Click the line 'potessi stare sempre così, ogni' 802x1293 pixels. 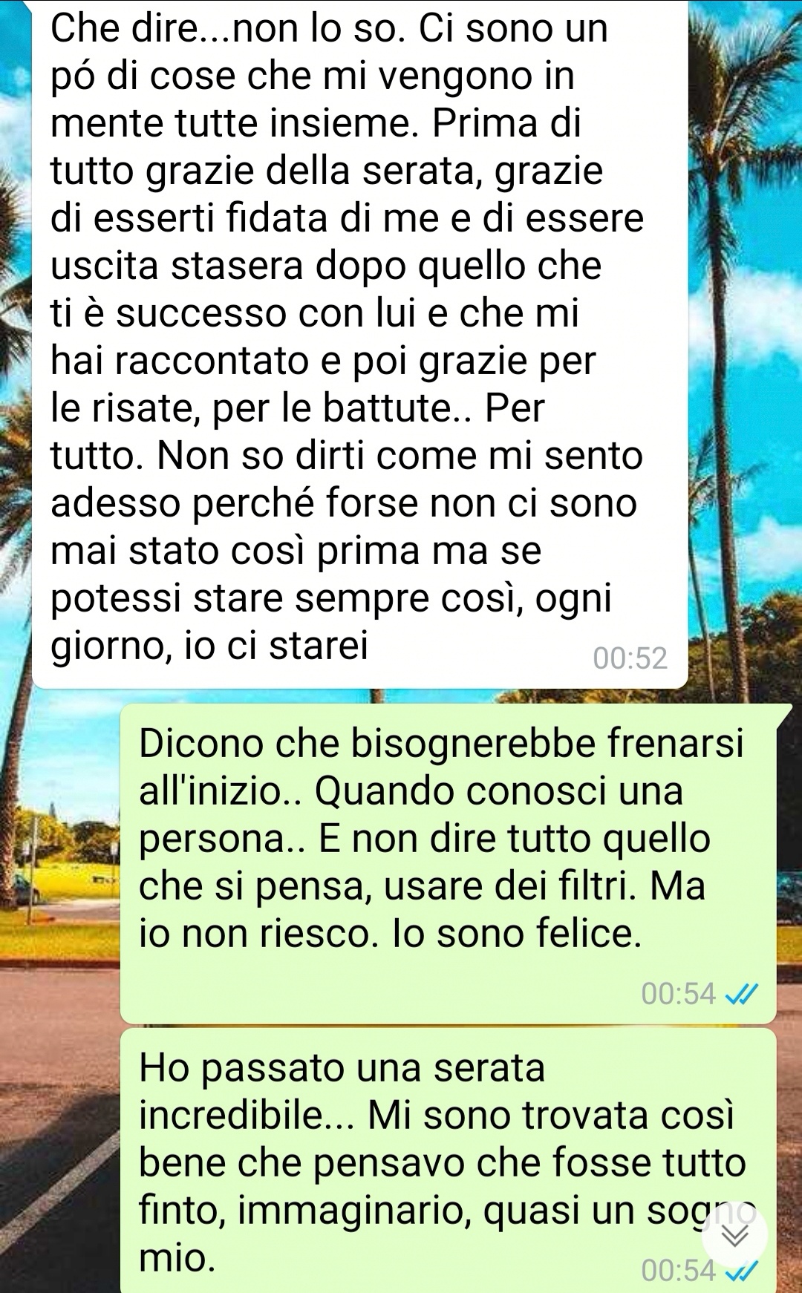pyautogui.click(x=331, y=599)
